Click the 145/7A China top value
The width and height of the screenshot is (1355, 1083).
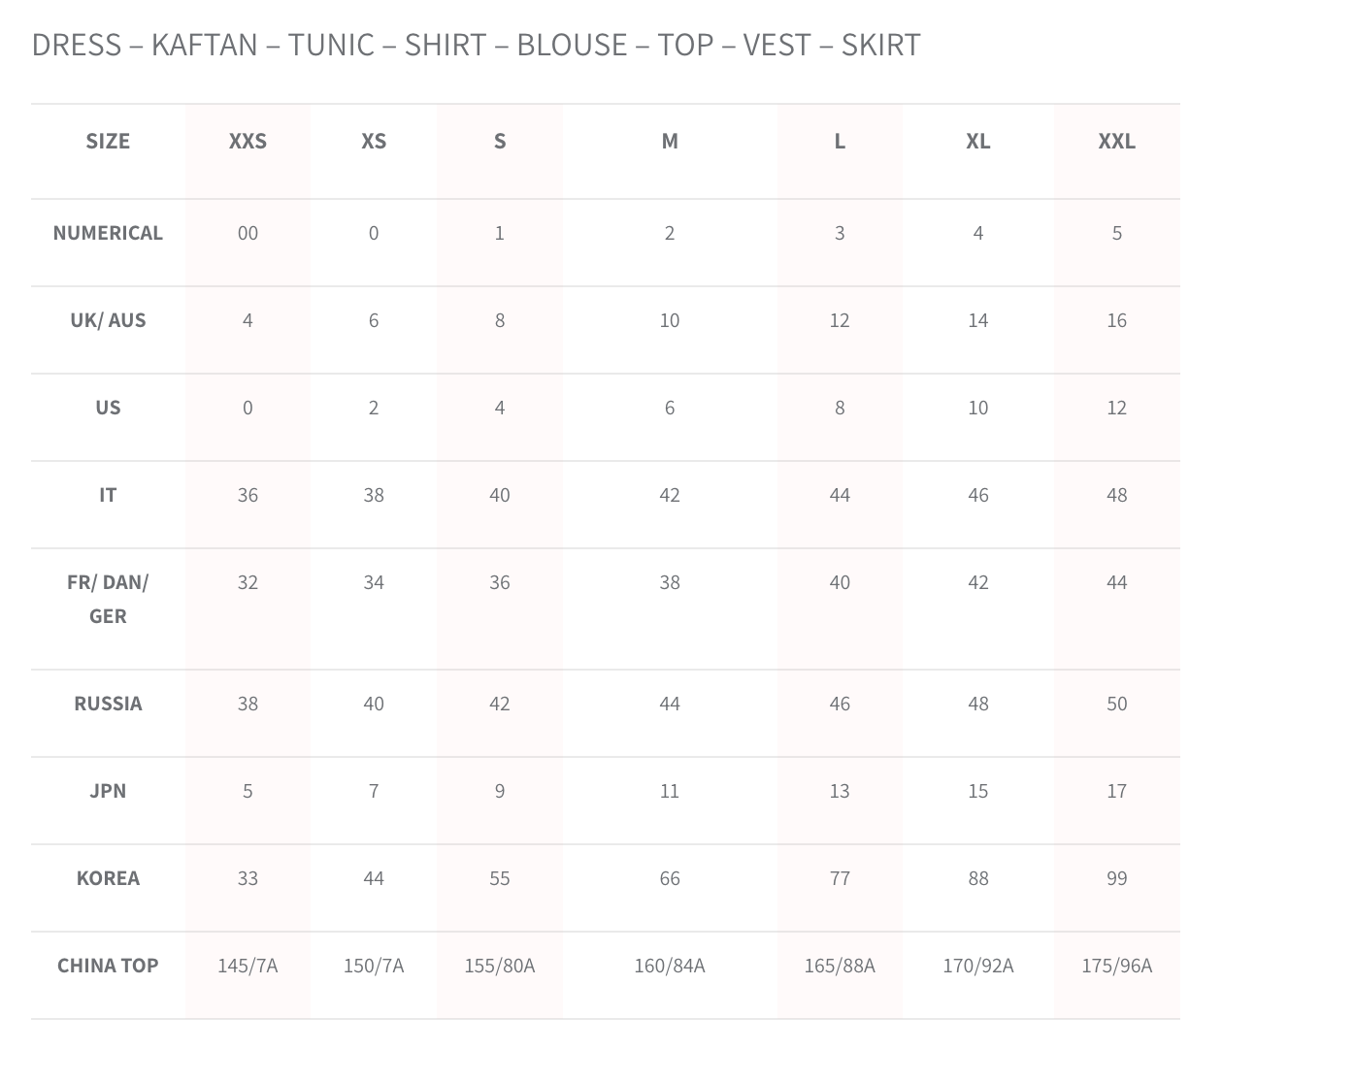248,966
